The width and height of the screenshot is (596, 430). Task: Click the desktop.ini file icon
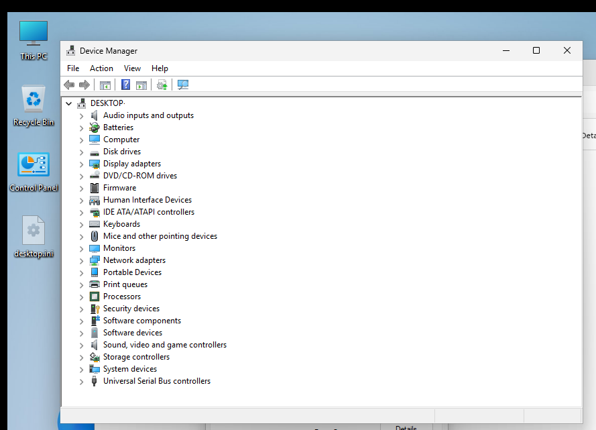point(34,237)
